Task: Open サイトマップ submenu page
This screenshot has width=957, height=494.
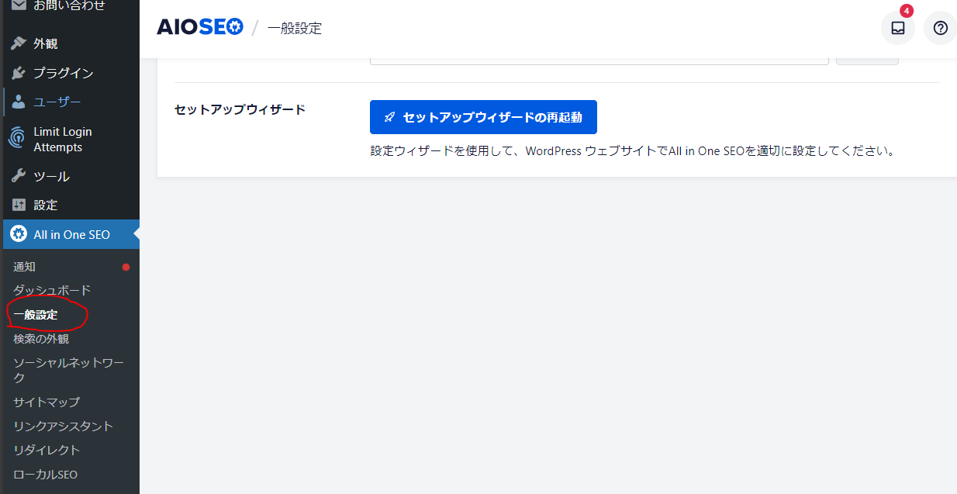Action: click(x=47, y=402)
